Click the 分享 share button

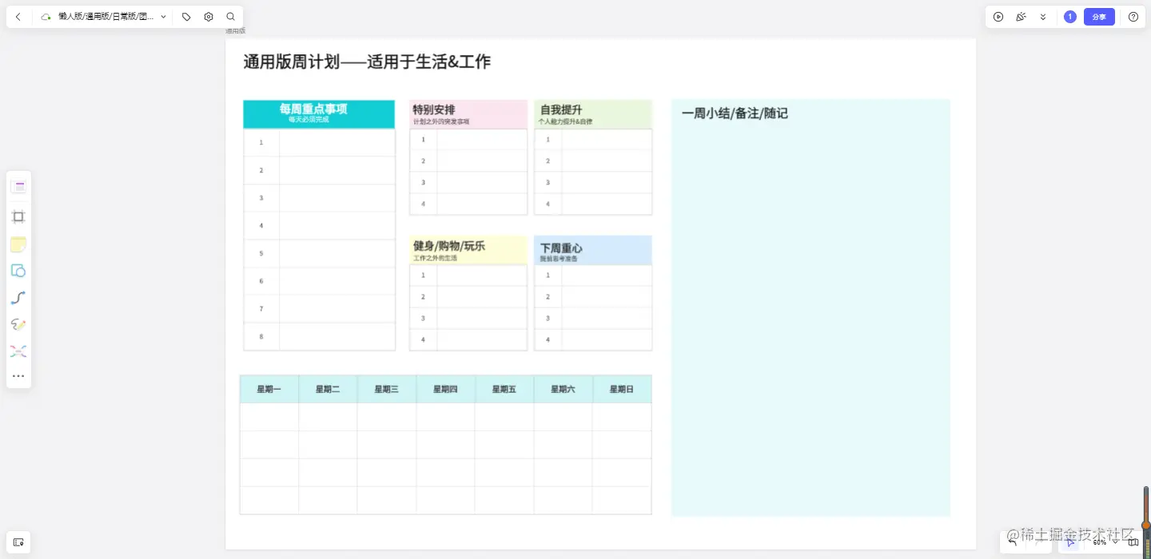[1099, 16]
